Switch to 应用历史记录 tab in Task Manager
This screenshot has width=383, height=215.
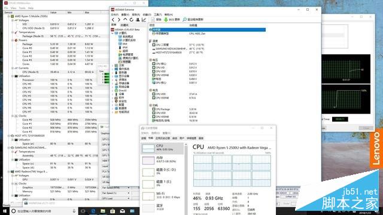[x=163, y=138]
